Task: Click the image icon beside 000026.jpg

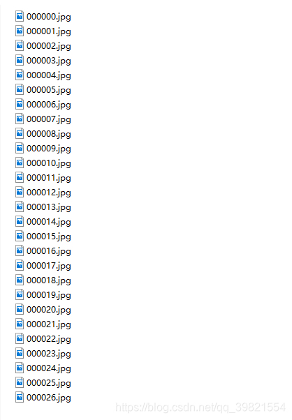Action: click(x=20, y=397)
